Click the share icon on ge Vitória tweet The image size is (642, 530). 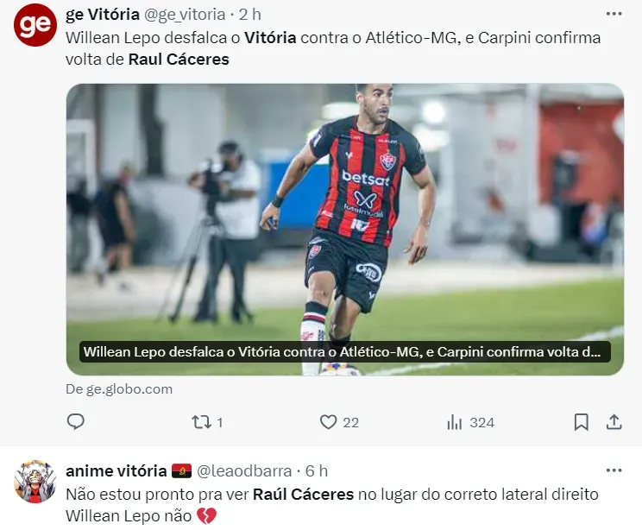point(614,422)
